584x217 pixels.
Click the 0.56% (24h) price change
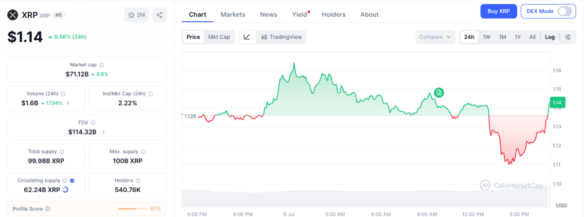[x=67, y=36]
